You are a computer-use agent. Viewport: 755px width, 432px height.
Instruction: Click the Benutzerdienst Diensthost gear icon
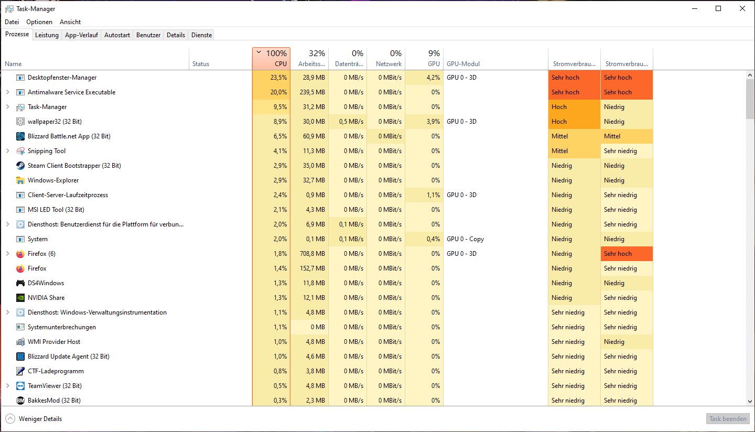[x=20, y=224]
